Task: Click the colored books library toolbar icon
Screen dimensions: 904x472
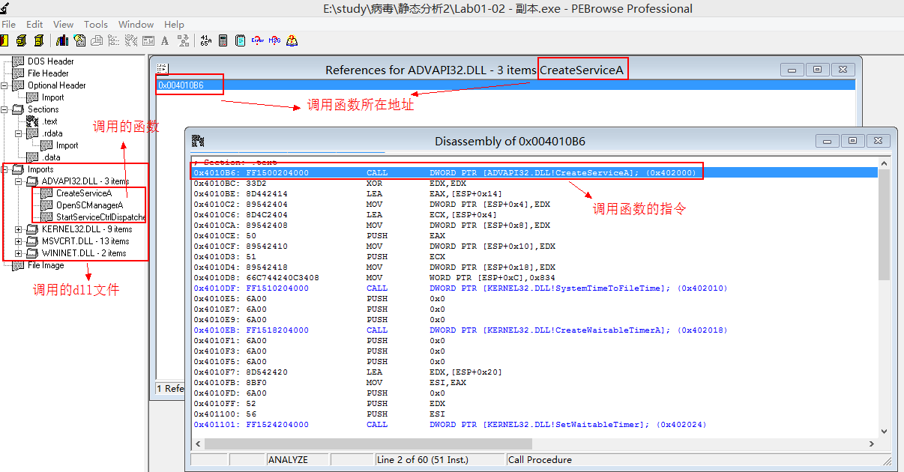Action: pyautogui.click(x=61, y=40)
